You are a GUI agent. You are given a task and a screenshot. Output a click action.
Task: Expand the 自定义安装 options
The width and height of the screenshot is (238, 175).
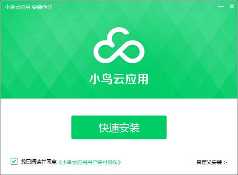coord(212,162)
